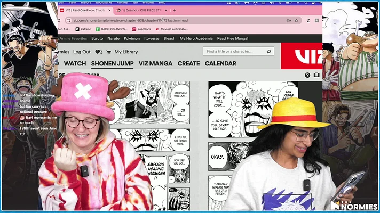Close the Oneshot ONE PIECE tab
The width and height of the screenshot is (380, 213).
(x=166, y=11)
